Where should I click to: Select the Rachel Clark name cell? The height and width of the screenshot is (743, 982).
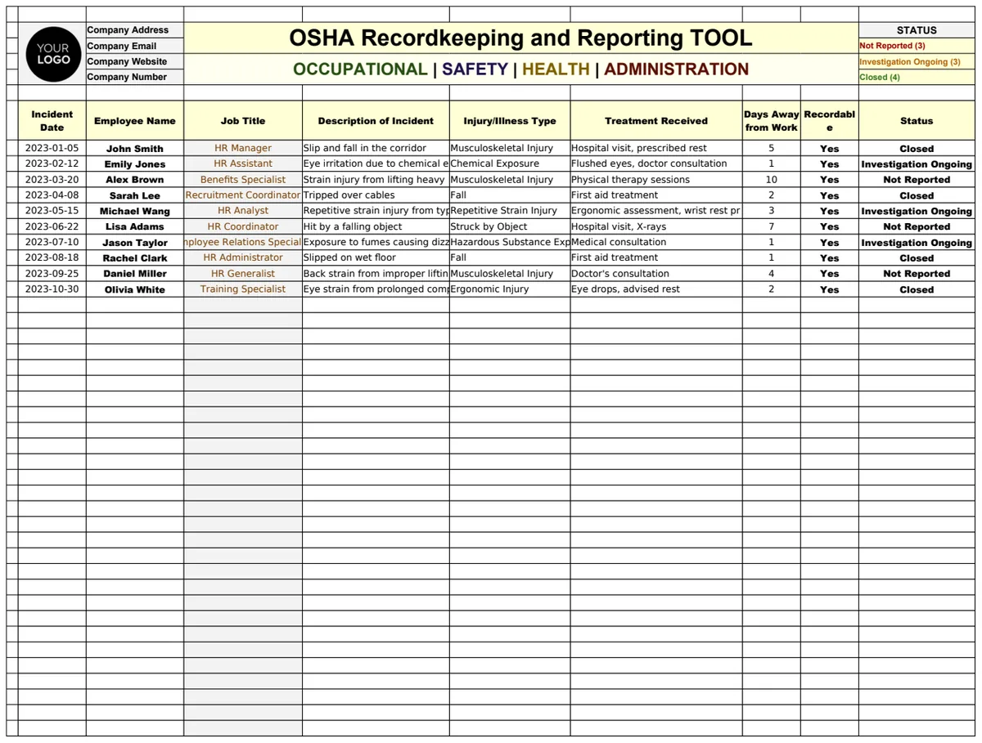tap(135, 257)
